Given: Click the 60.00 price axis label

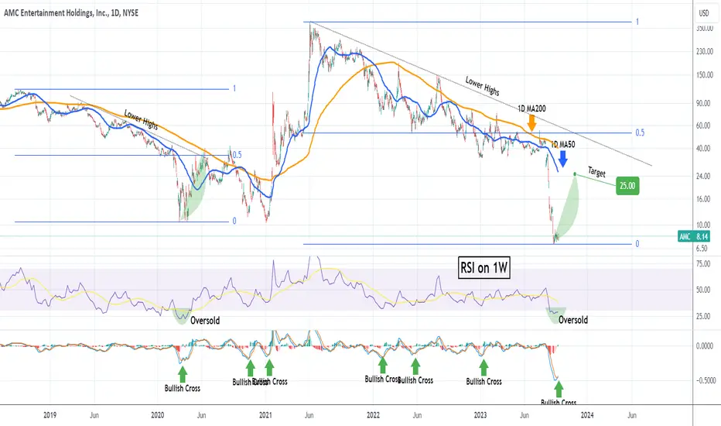Looking at the screenshot, I should [703, 125].
